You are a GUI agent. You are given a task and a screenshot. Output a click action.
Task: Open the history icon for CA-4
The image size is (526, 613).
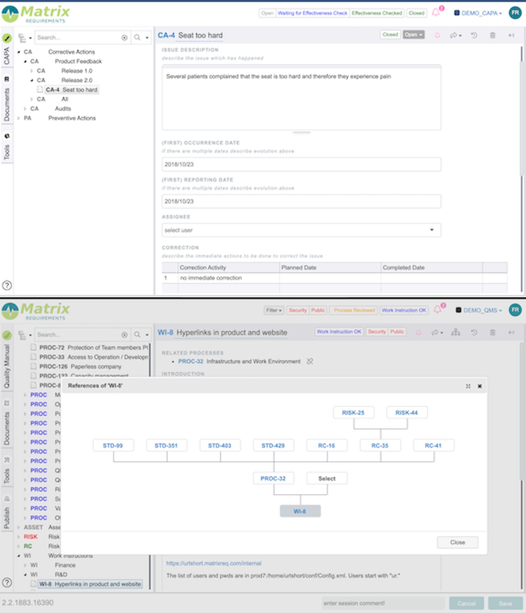(x=474, y=36)
